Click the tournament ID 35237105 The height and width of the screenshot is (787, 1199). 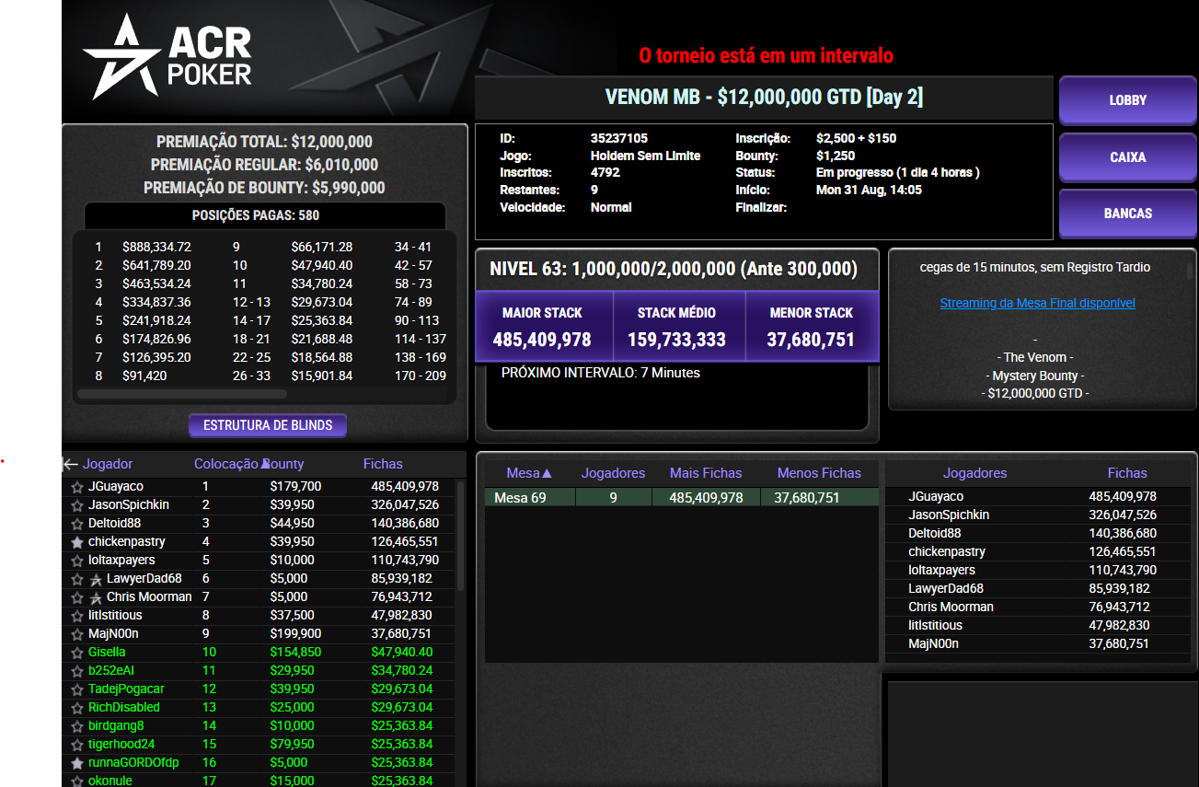point(619,138)
